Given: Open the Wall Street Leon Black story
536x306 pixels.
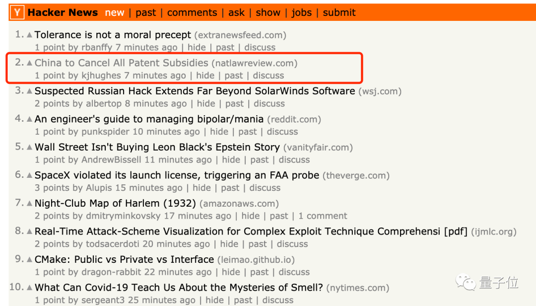Looking at the screenshot, I should click(x=157, y=147).
